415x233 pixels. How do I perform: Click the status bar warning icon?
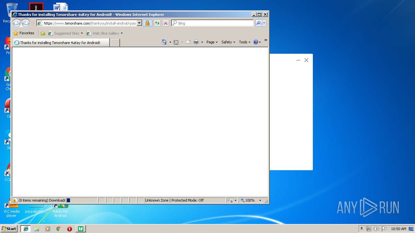click(15, 200)
